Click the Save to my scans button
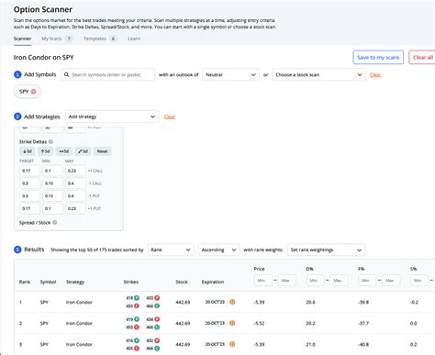Image resolution: width=435 pixels, height=355 pixels. tap(378, 58)
